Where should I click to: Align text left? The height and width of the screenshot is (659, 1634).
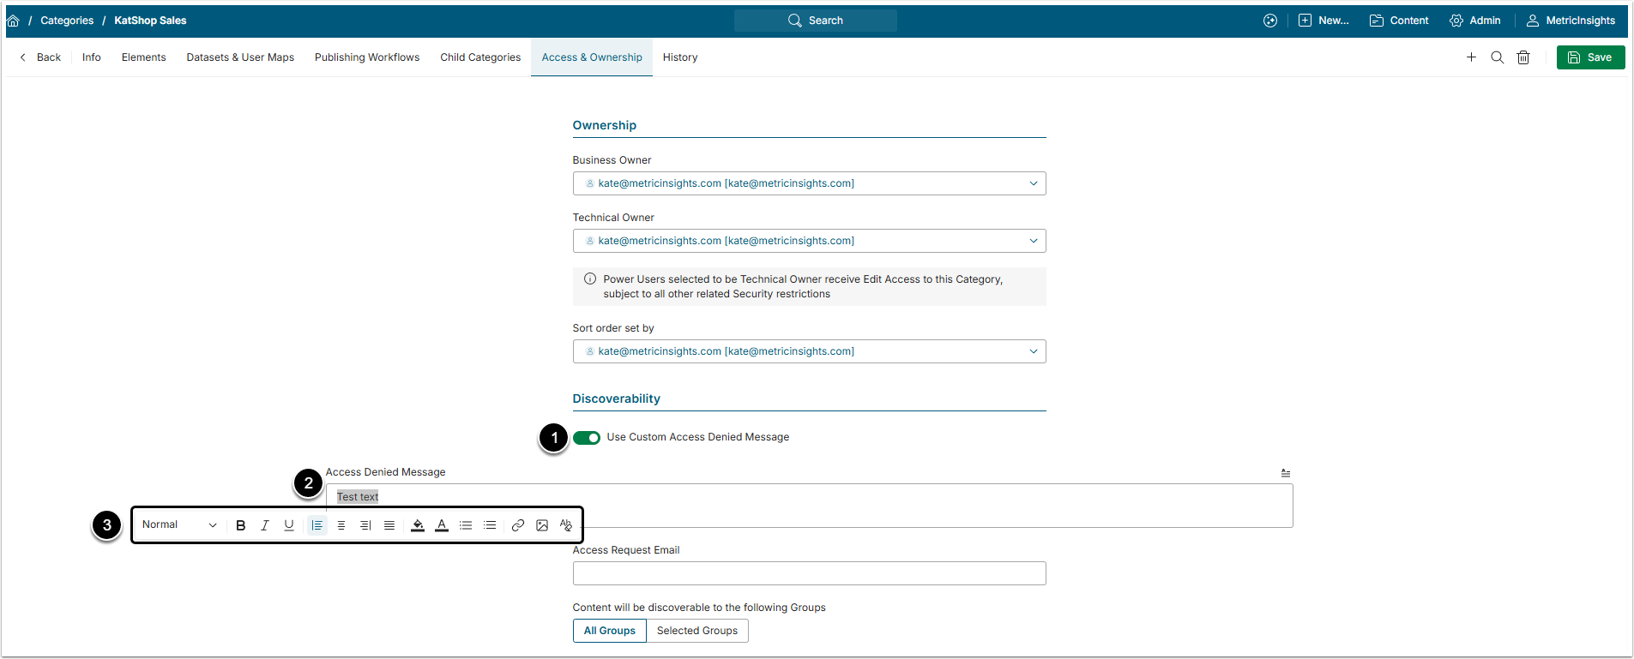coord(317,525)
